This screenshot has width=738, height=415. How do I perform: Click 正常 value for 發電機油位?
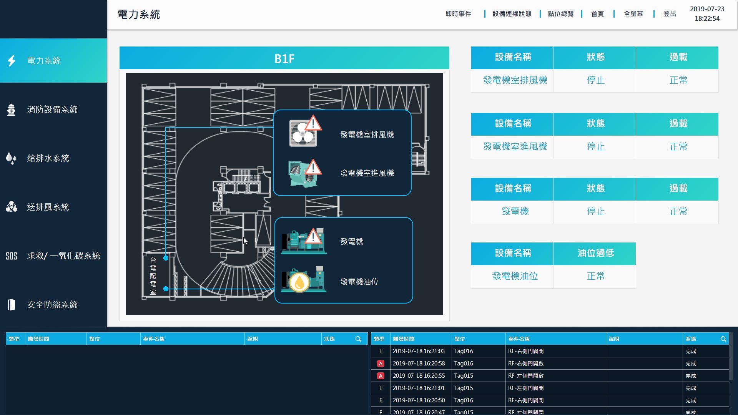coord(595,276)
